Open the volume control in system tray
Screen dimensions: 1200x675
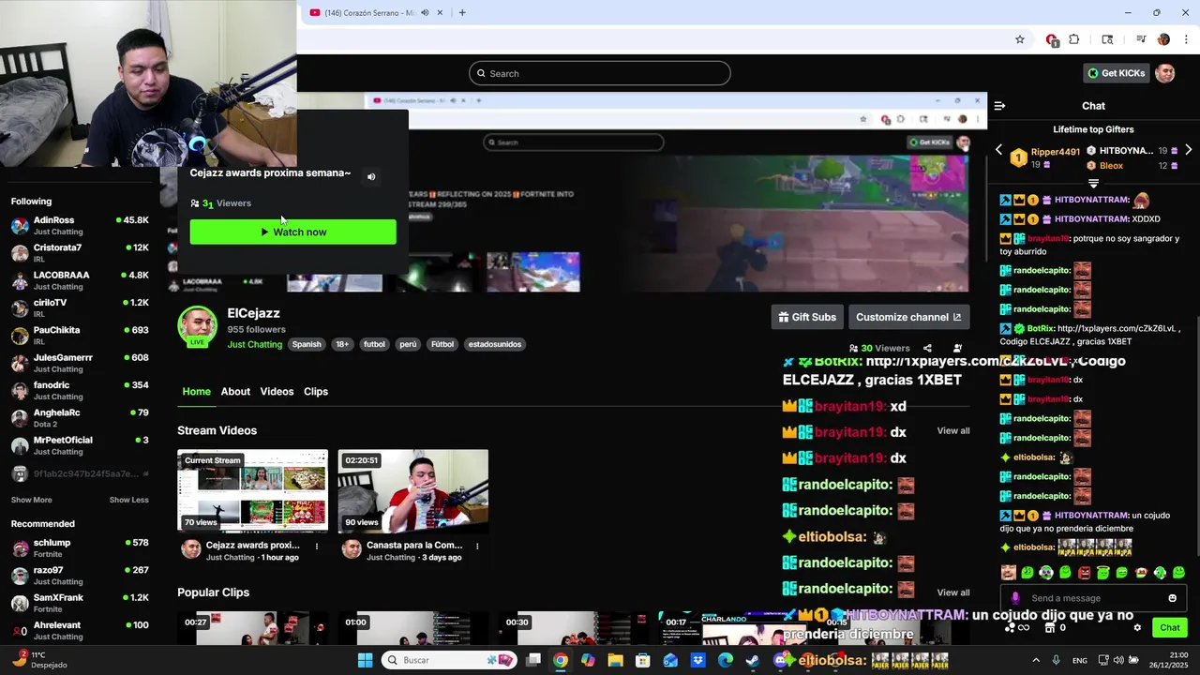[x=1118, y=660]
